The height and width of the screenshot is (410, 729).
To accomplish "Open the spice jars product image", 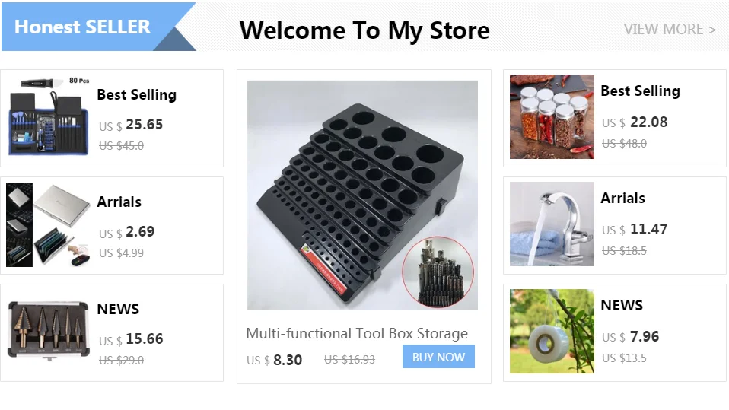I will coord(552,116).
